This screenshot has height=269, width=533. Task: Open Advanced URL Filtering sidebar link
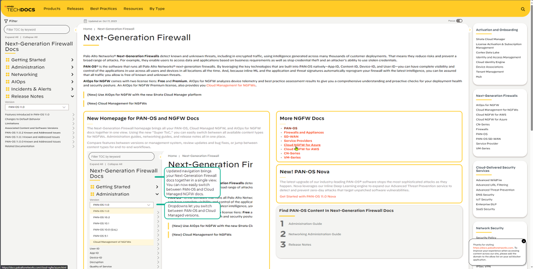coord(492,185)
